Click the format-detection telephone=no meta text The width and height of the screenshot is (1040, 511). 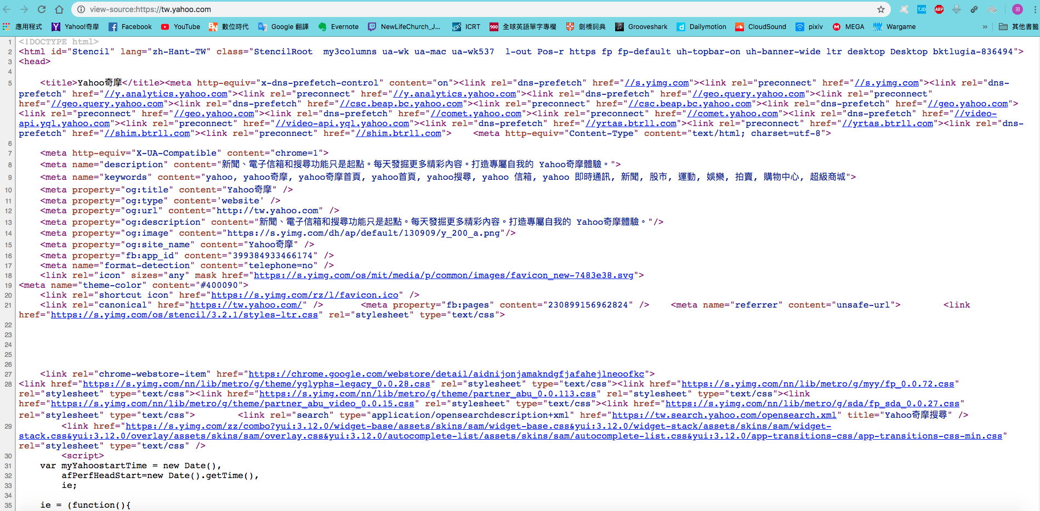pyautogui.click(x=187, y=265)
